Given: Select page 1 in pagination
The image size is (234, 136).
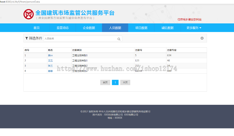Looking at the screenshot, I should (115, 82).
